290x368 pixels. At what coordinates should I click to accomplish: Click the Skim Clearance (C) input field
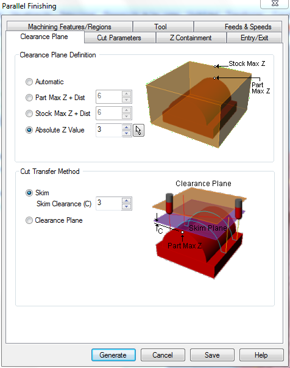pos(109,203)
